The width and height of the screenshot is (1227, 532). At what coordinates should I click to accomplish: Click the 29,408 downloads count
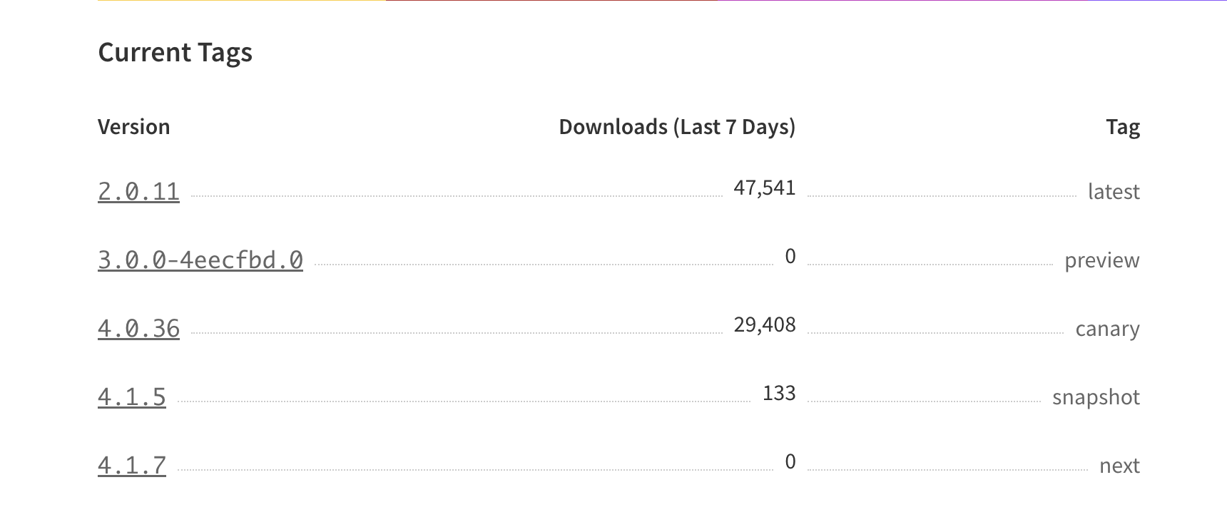pyautogui.click(x=765, y=324)
